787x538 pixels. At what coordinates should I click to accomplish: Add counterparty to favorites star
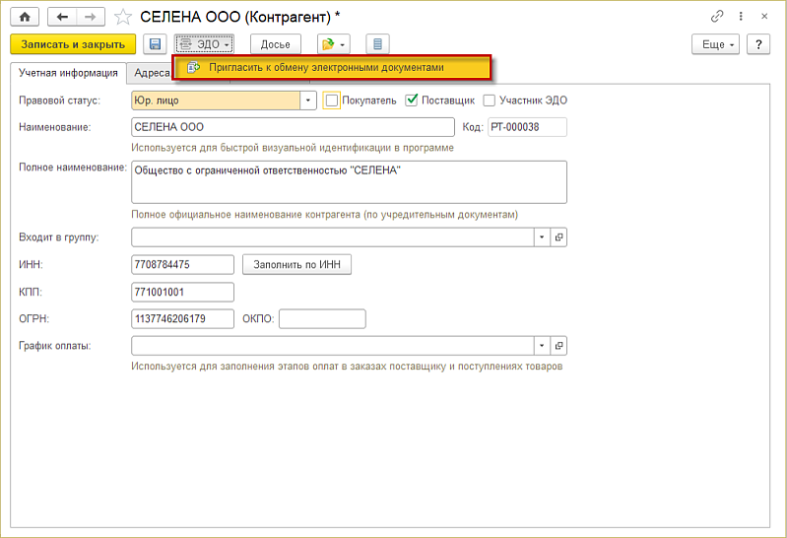[x=123, y=17]
